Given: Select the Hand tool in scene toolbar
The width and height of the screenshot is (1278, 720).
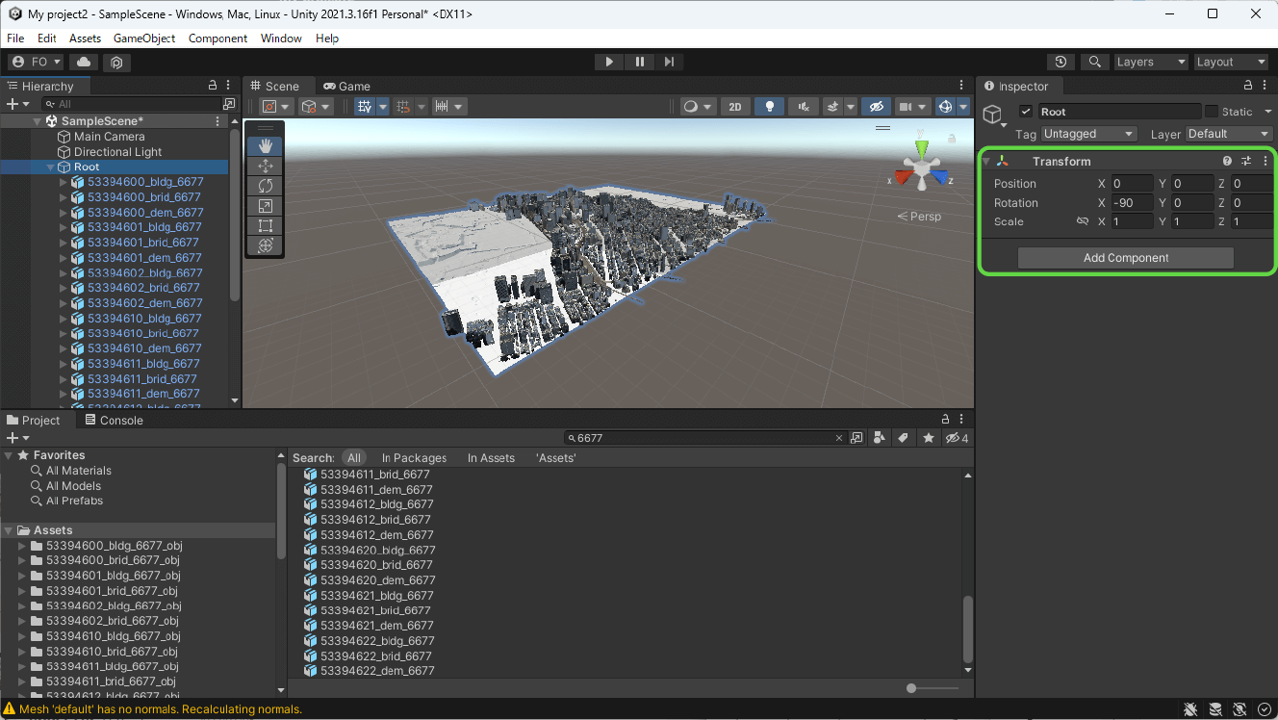Looking at the screenshot, I should tap(266, 146).
